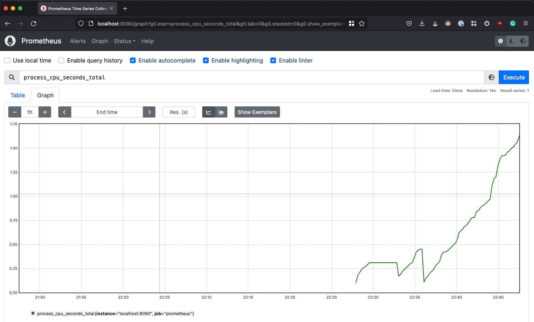
Task: Select the dark theme moon icon
Action: [512, 41]
